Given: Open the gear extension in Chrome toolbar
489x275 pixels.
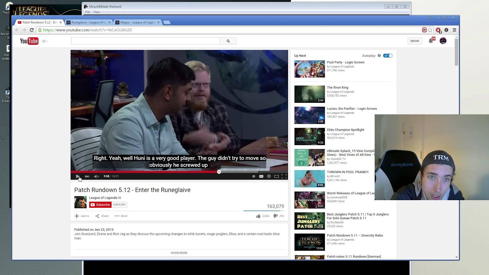Looking at the screenshot, I should 446,30.
